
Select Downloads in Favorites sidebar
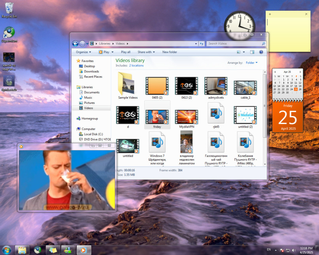click(91, 71)
